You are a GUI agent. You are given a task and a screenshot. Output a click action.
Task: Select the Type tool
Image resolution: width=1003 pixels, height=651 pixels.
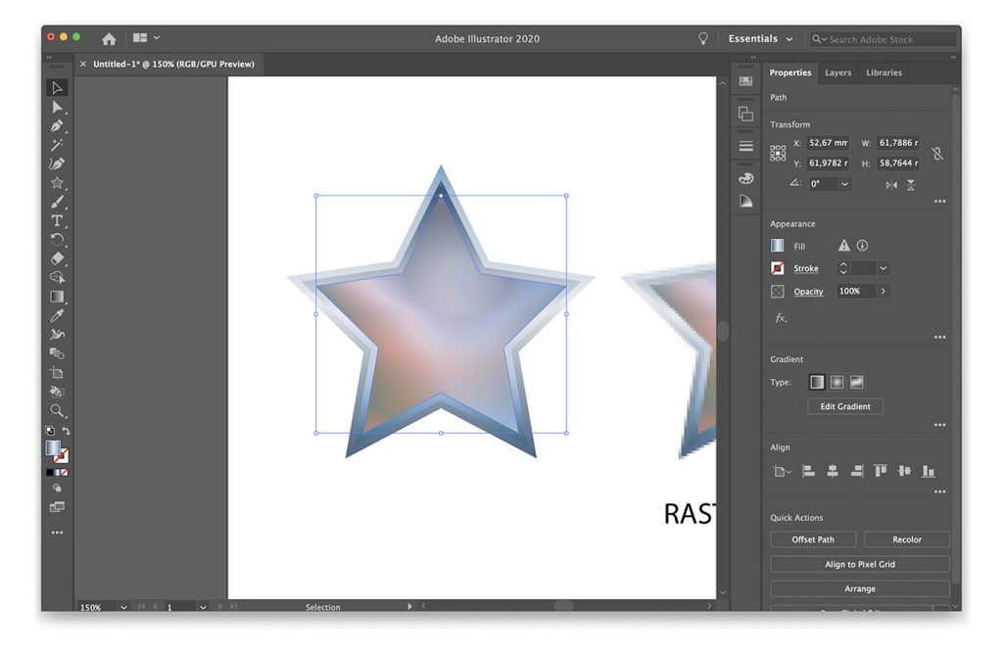coord(57,220)
